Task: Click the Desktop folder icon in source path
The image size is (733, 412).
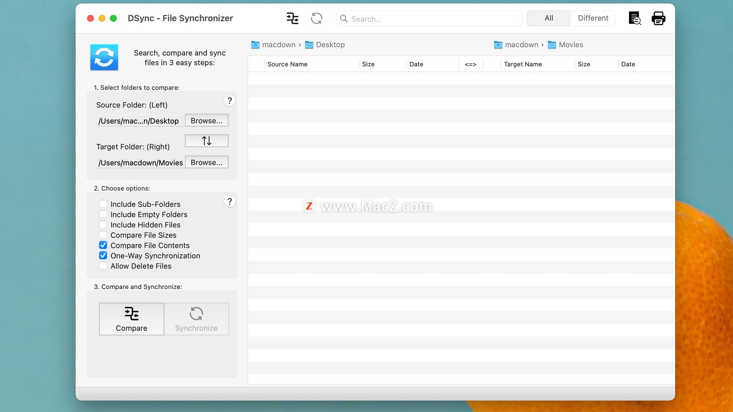Action: tap(309, 45)
